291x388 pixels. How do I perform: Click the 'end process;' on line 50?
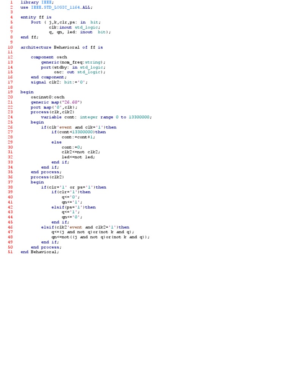46,247
